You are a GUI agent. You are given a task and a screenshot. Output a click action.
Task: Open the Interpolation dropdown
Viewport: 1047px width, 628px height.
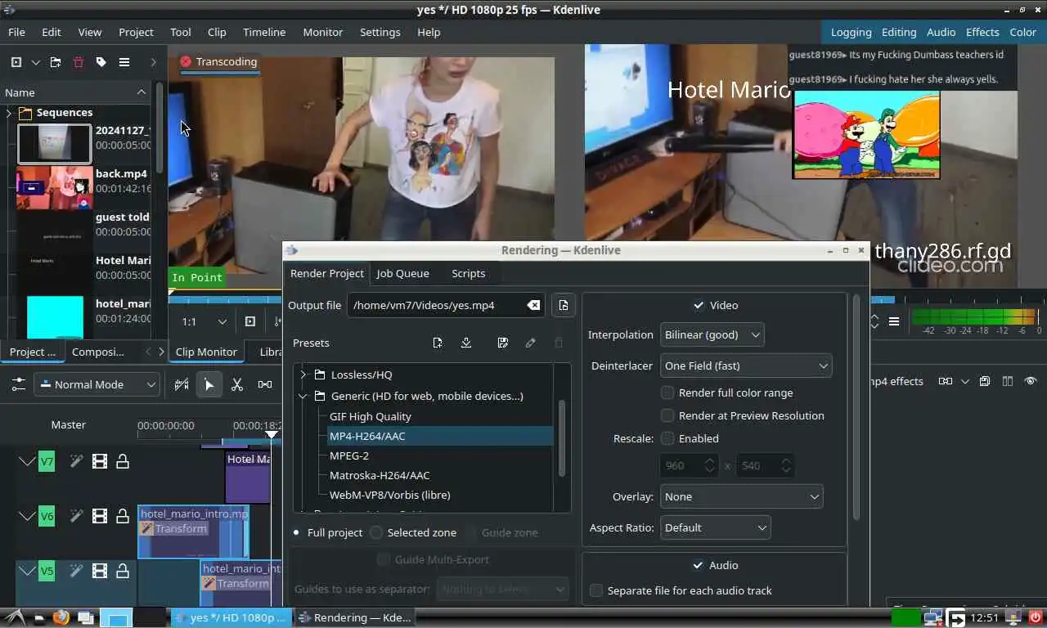click(712, 334)
